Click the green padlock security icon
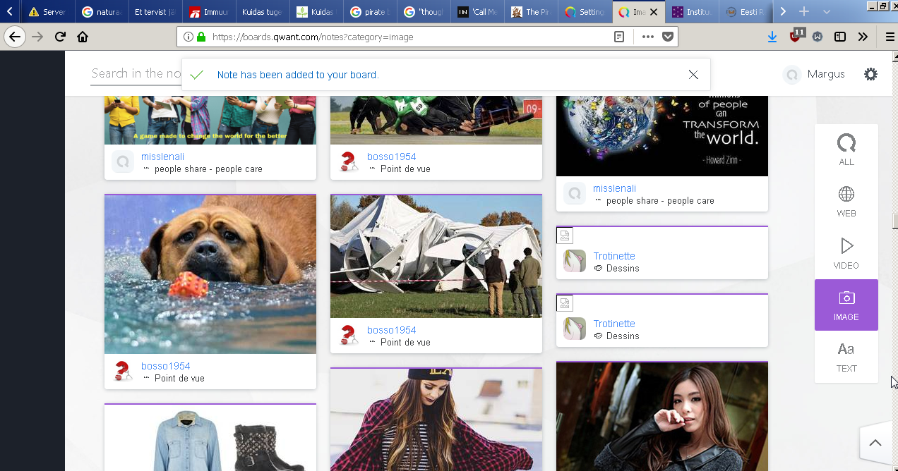This screenshot has width=898, height=471. tap(201, 37)
